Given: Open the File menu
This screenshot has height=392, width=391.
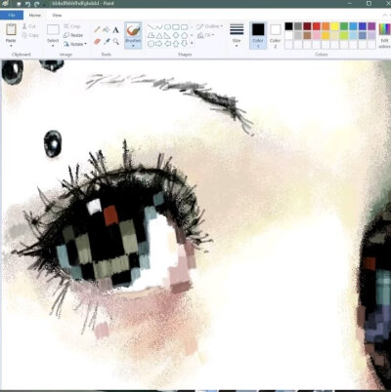Looking at the screenshot, I should point(12,16).
